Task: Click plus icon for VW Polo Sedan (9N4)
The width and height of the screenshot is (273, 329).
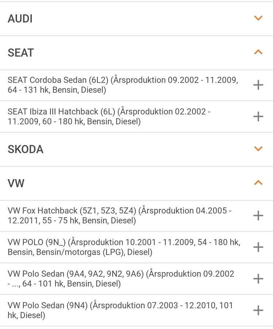Action: coord(258,310)
